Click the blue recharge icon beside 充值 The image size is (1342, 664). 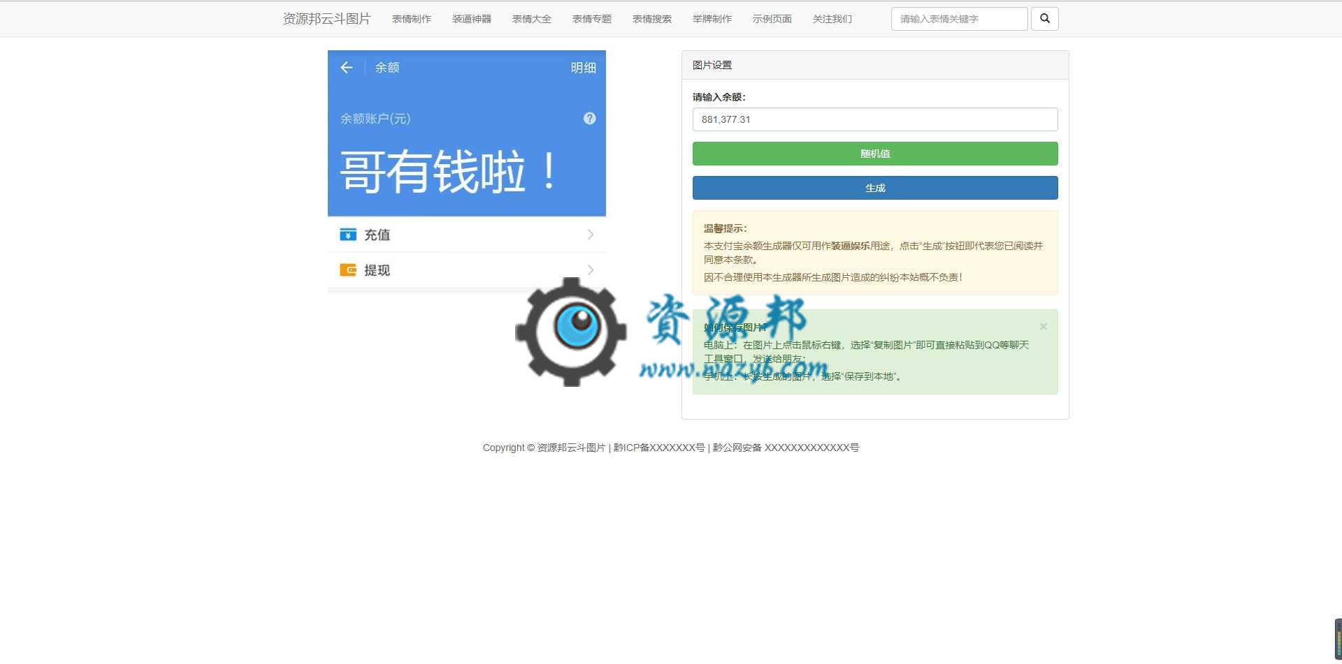click(348, 235)
